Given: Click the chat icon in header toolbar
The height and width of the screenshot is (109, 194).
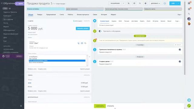Looking at the screenshot, I should coord(140,3).
